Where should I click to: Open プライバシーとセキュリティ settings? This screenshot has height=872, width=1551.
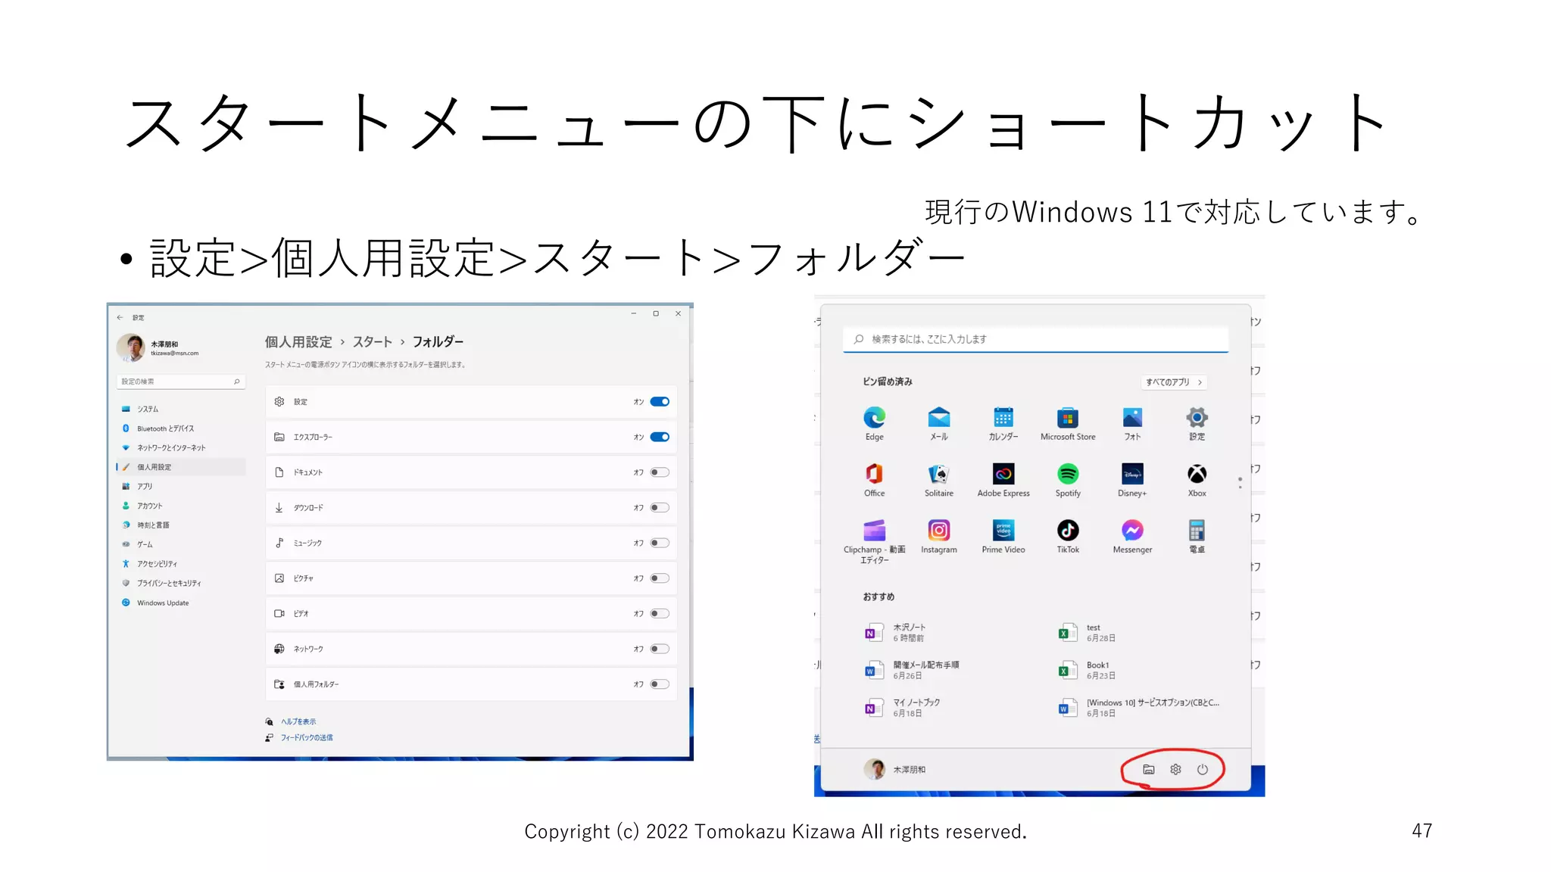[180, 584]
